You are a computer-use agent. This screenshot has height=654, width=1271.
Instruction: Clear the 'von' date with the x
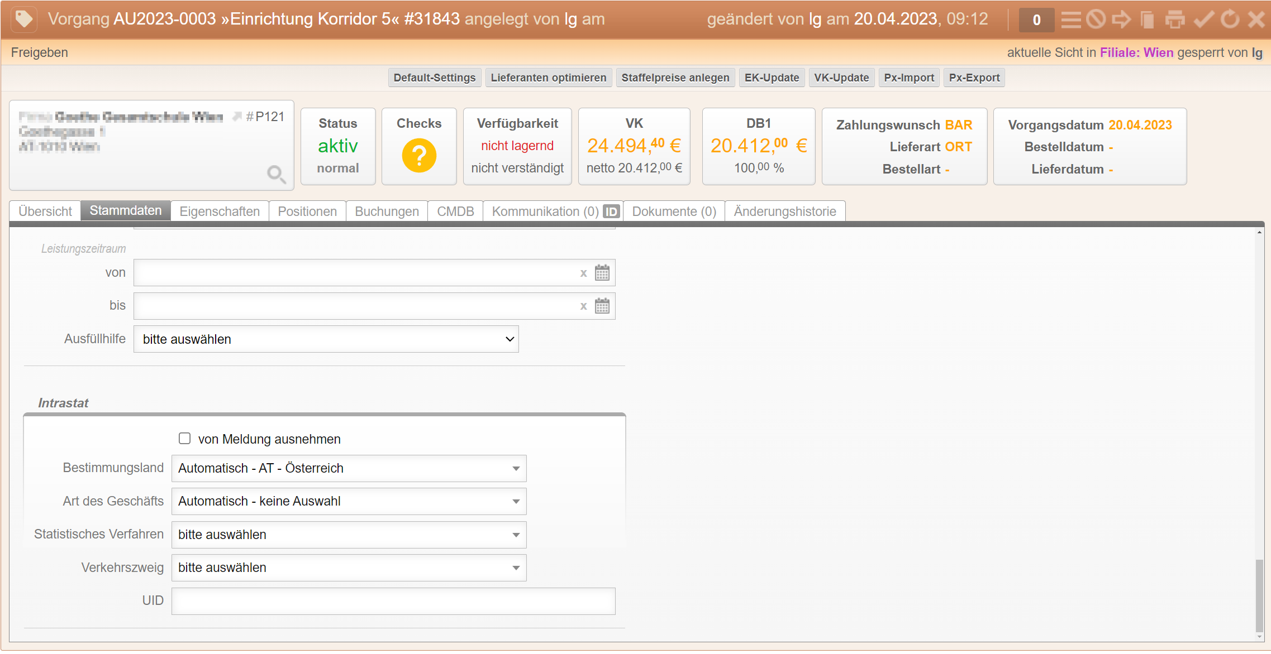pyautogui.click(x=583, y=273)
